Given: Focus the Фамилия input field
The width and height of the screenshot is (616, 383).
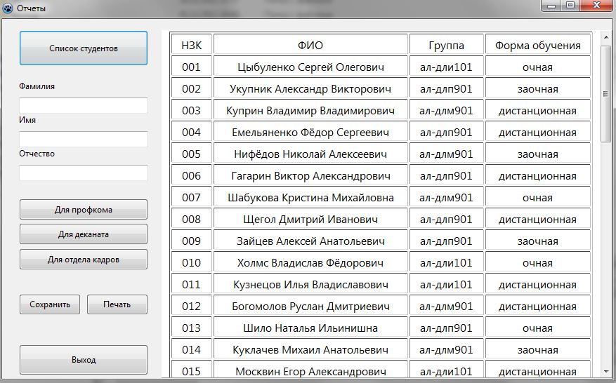Looking at the screenshot, I should click(x=84, y=105).
